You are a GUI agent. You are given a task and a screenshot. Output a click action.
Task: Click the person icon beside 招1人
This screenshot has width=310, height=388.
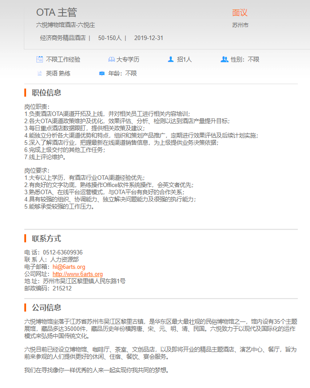pyautogui.click(x=171, y=59)
